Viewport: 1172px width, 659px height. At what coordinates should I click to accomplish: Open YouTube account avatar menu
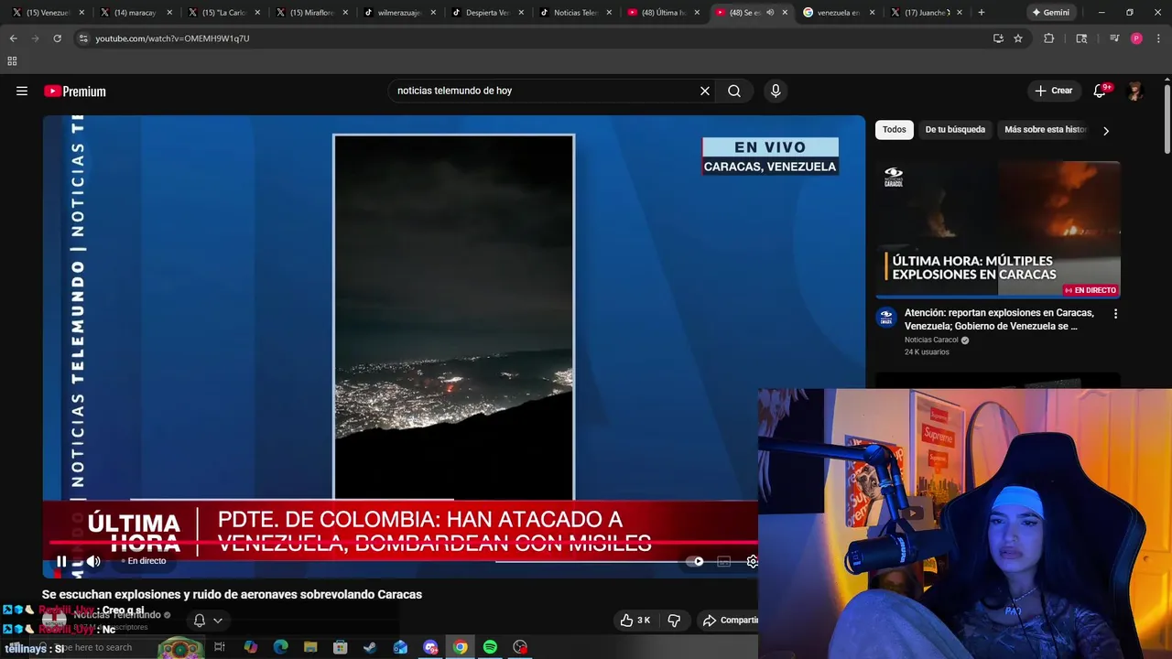pyautogui.click(x=1135, y=91)
